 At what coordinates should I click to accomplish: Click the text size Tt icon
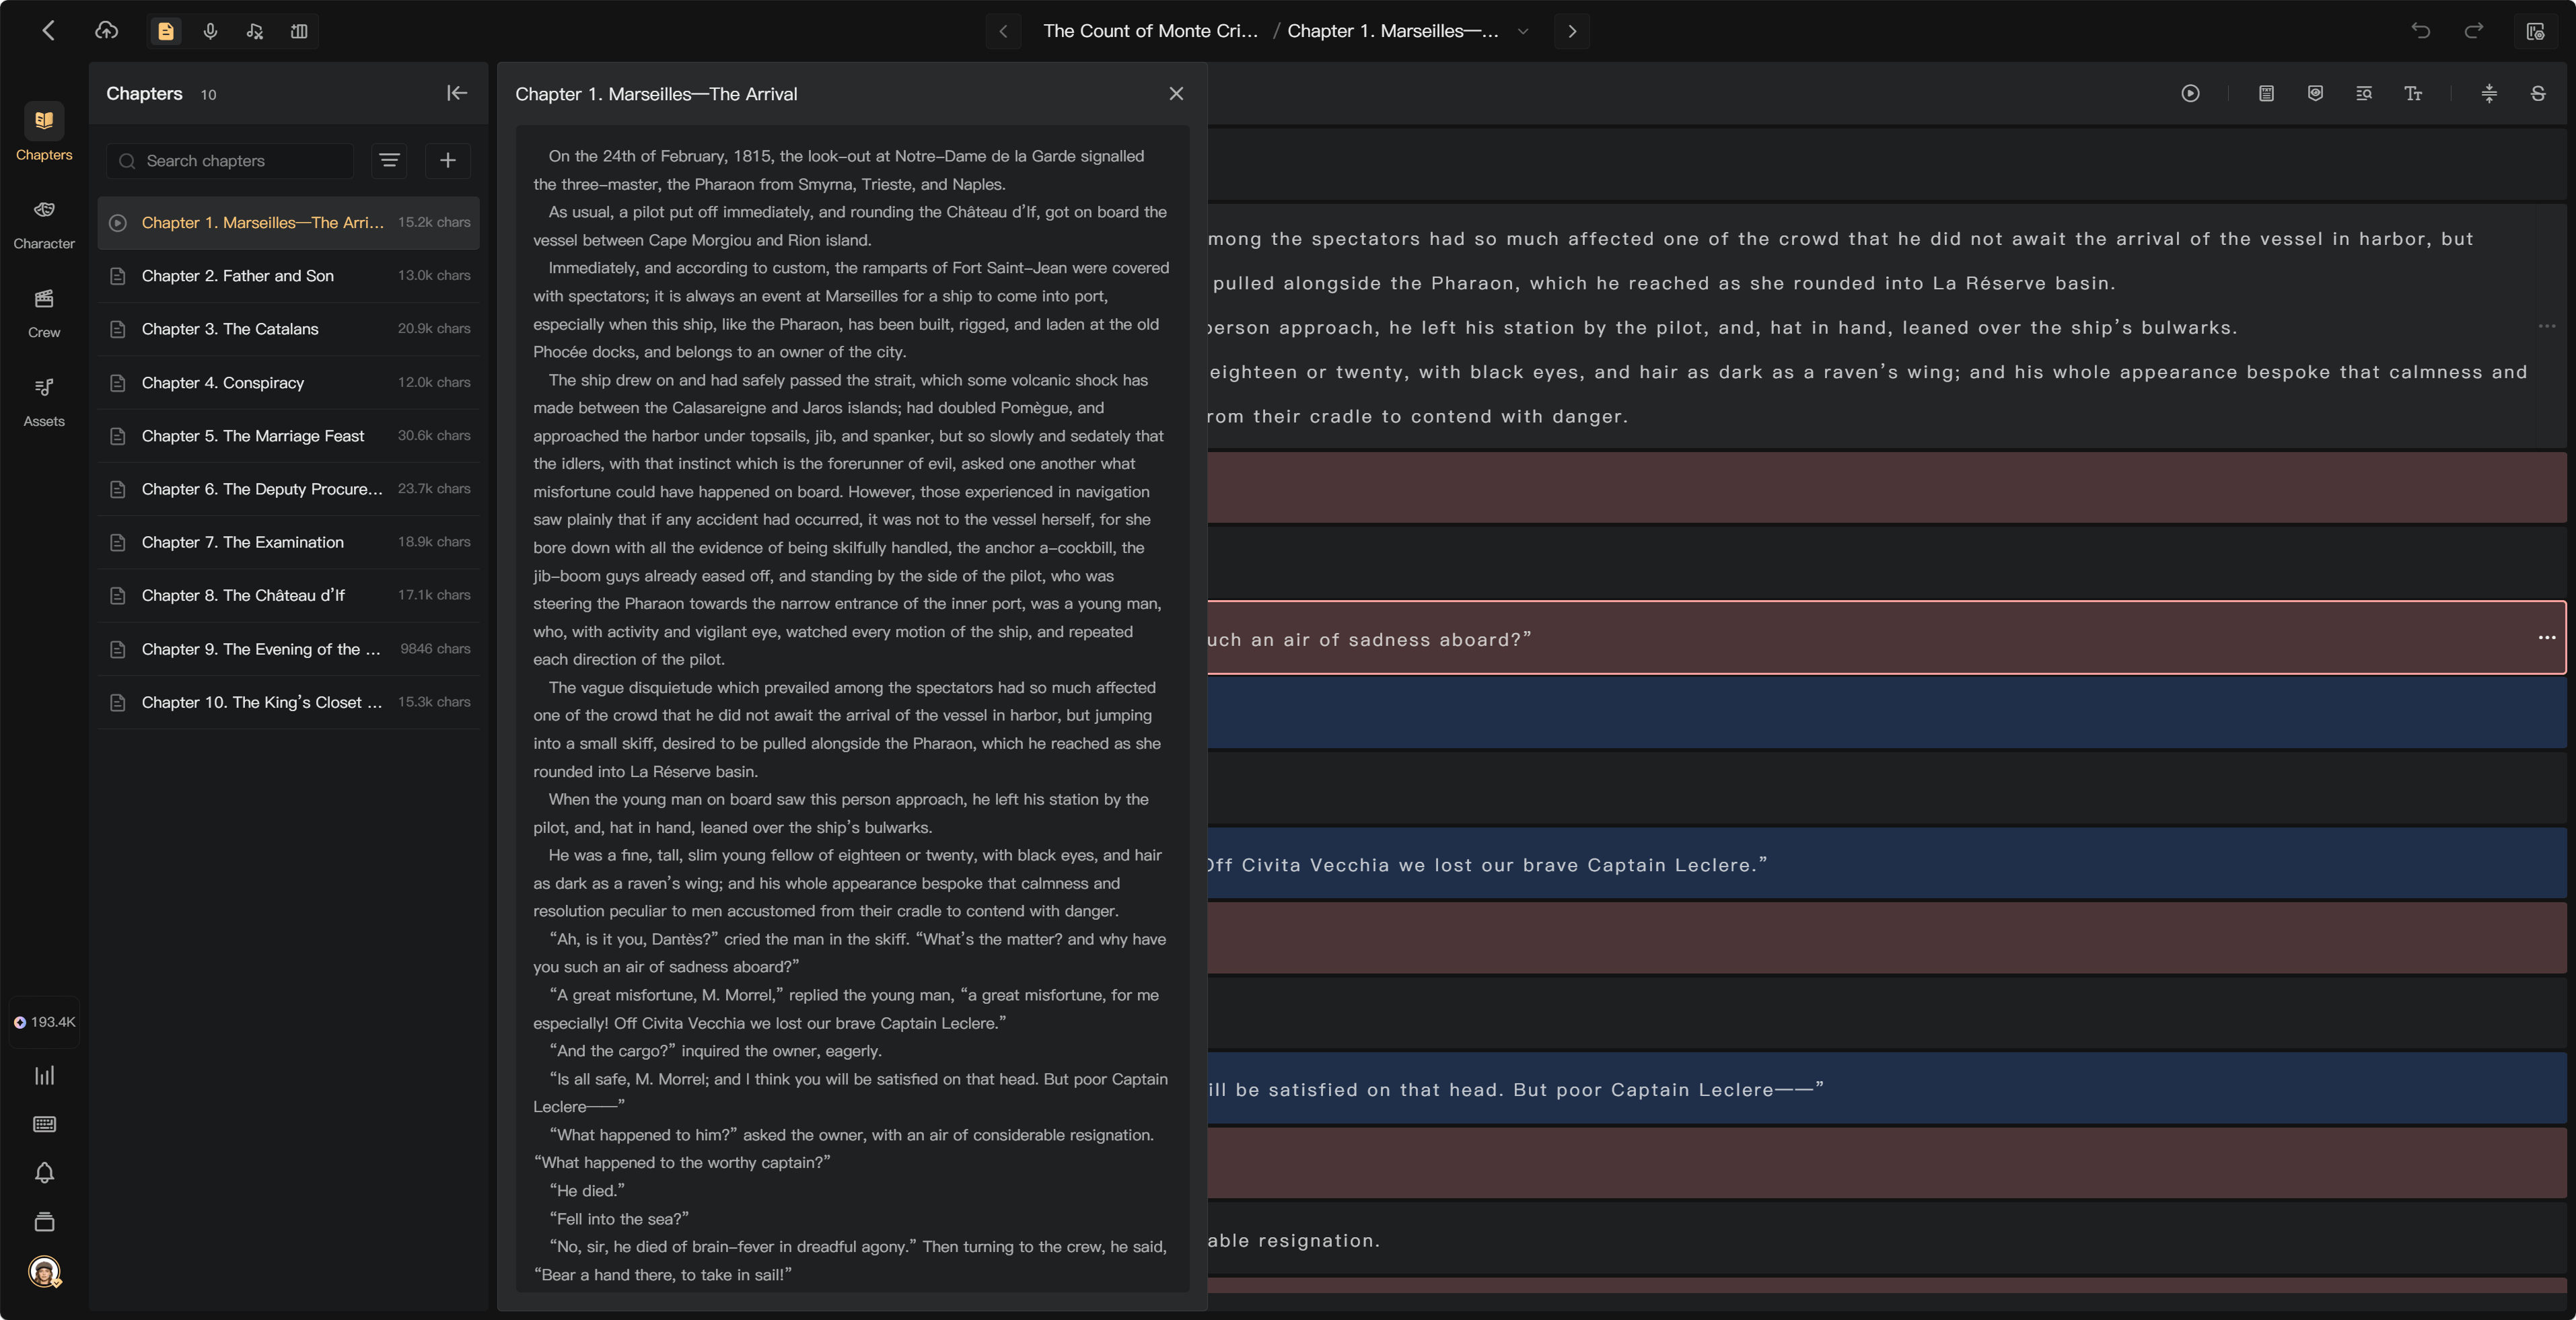pos(2413,93)
